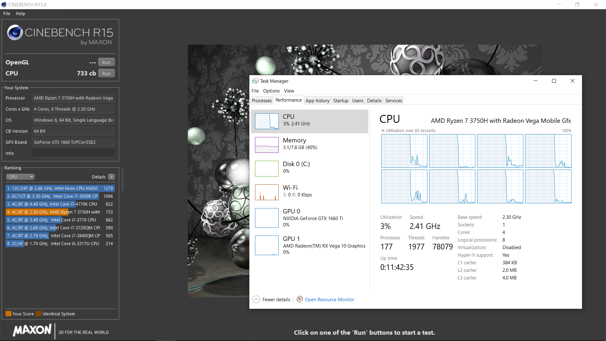
Task: Expand ranking Details arrow button
Action: coord(112,177)
